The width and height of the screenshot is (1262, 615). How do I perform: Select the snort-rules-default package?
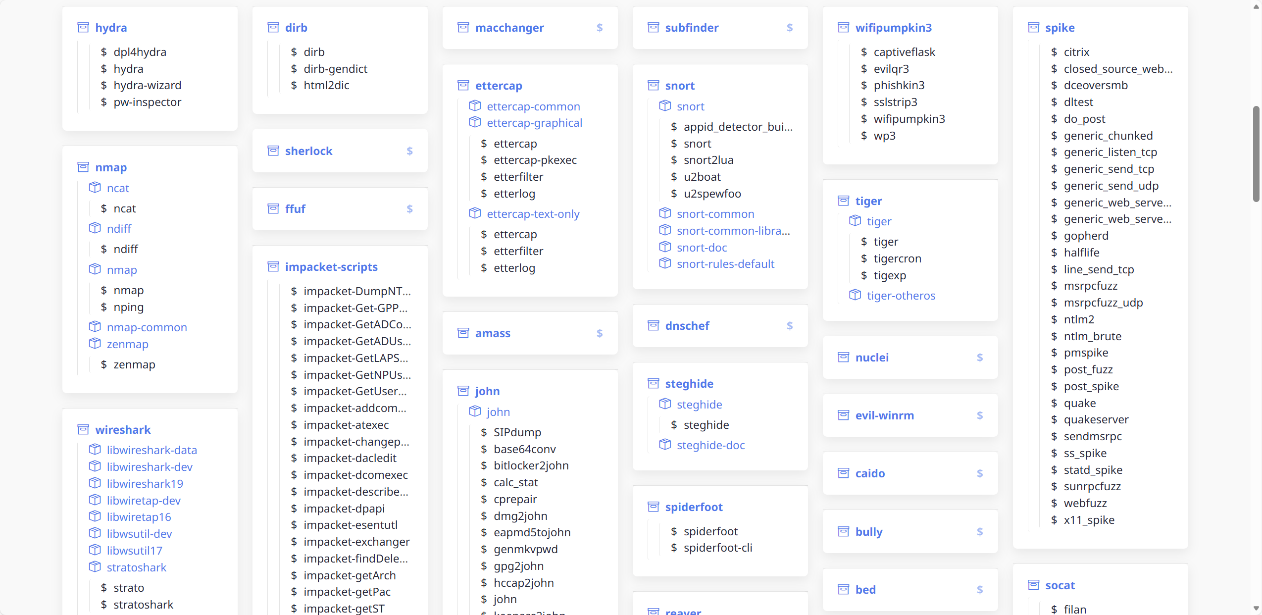click(x=725, y=264)
